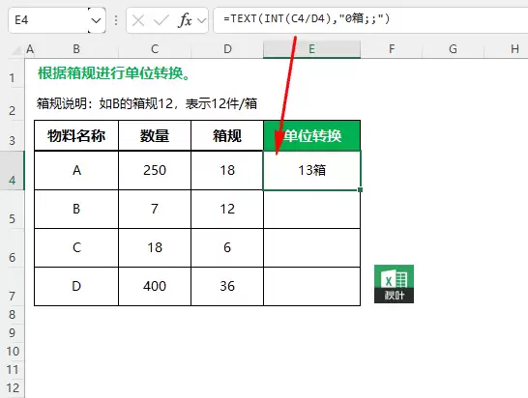Open the Insert Function fx icon
Image resolution: width=528 pixels, height=398 pixels.
185,20
